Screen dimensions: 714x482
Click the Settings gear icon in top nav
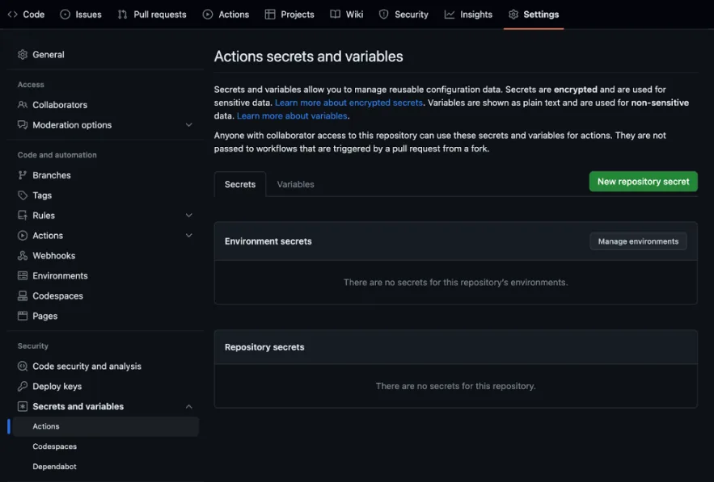click(x=513, y=15)
